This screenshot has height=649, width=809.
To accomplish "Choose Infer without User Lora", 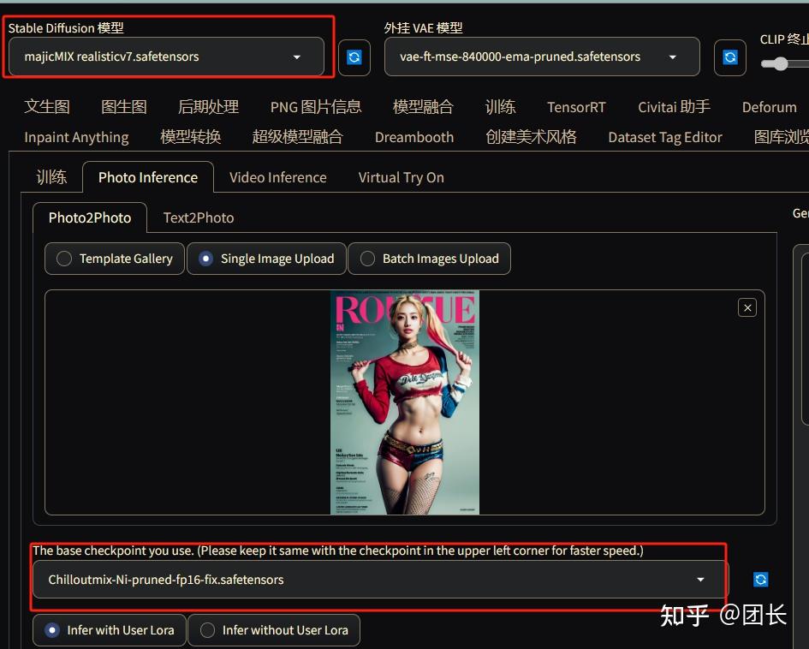I will [x=274, y=630].
